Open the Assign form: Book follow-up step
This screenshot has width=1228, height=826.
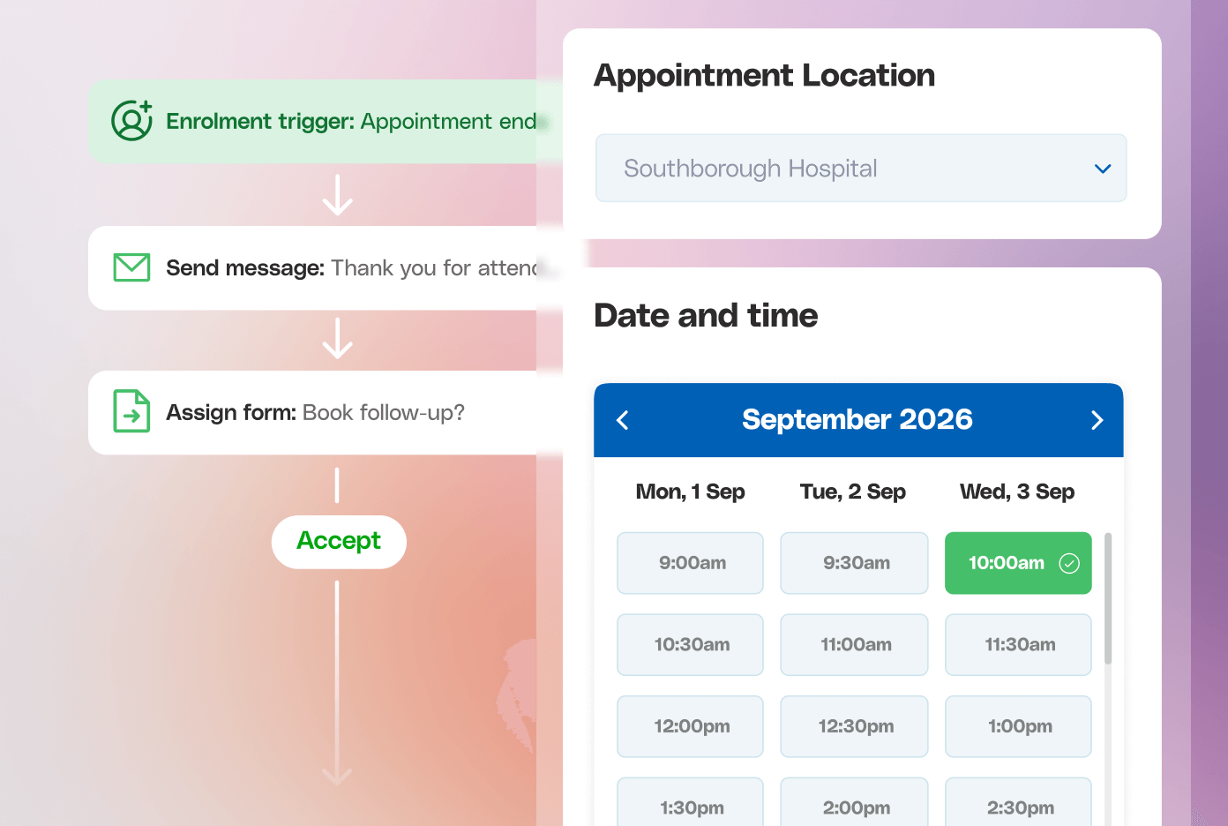[x=326, y=412]
